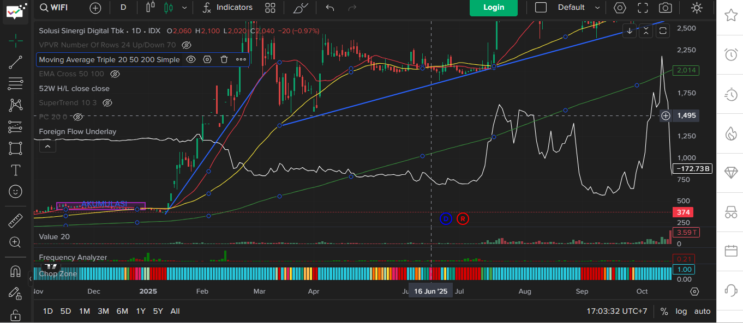This screenshot has width=743, height=323.
Task: Enter fullscreen mode
Action: pyautogui.click(x=643, y=8)
